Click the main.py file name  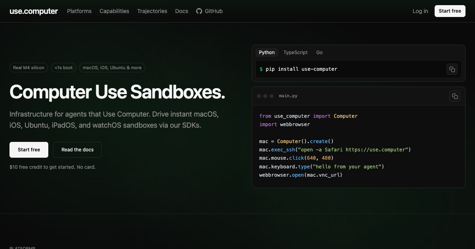tap(288, 96)
